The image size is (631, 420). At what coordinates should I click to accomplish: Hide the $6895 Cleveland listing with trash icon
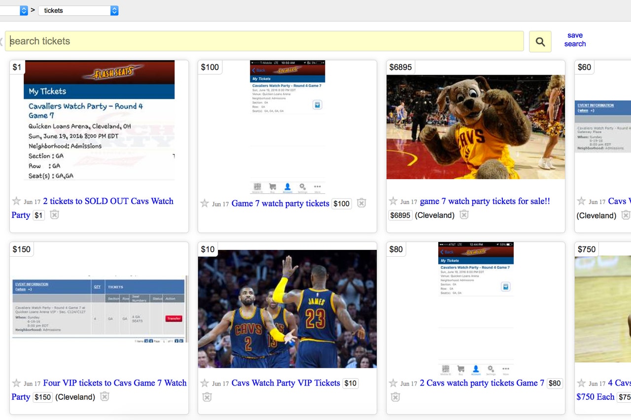(464, 215)
